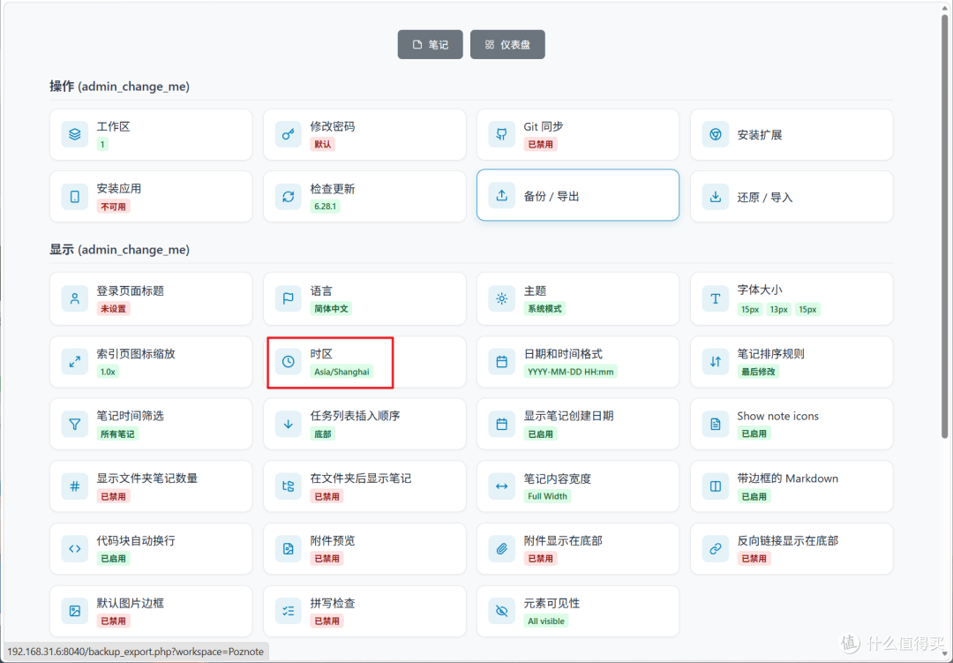The height and width of the screenshot is (663, 953).
Task: Click the crossed eye icon for 元素可见性
Action: pyautogui.click(x=501, y=611)
